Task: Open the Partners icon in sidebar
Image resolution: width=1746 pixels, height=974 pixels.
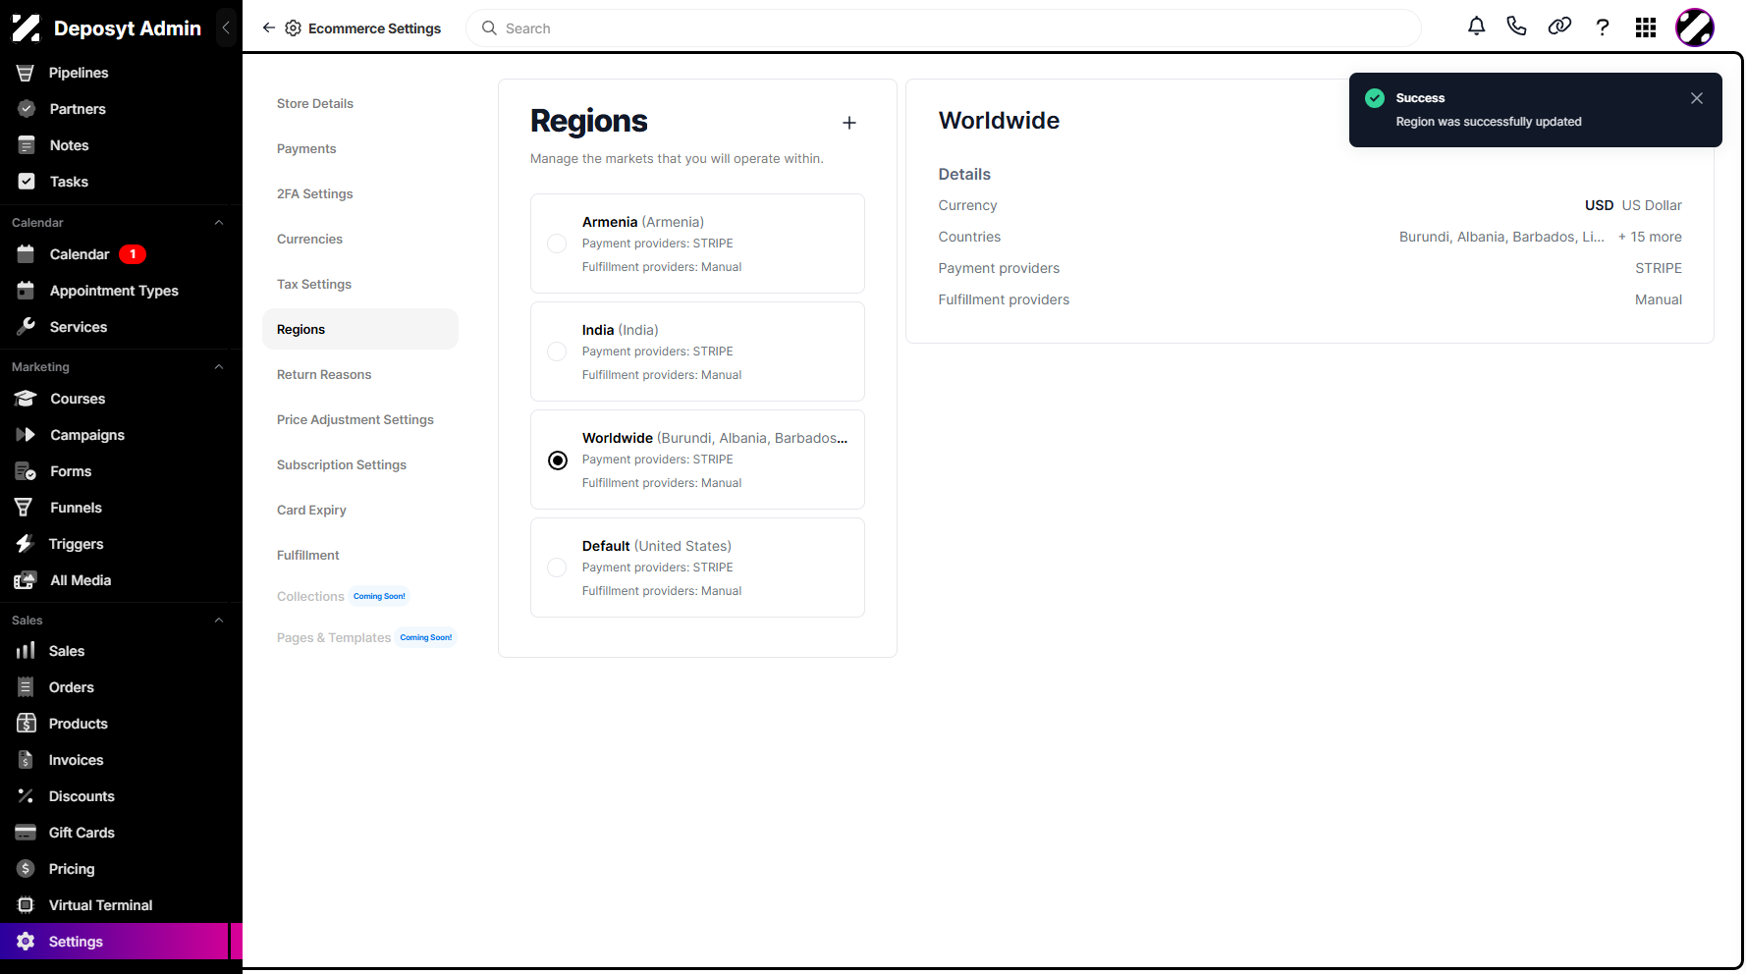Action: point(27,109)
